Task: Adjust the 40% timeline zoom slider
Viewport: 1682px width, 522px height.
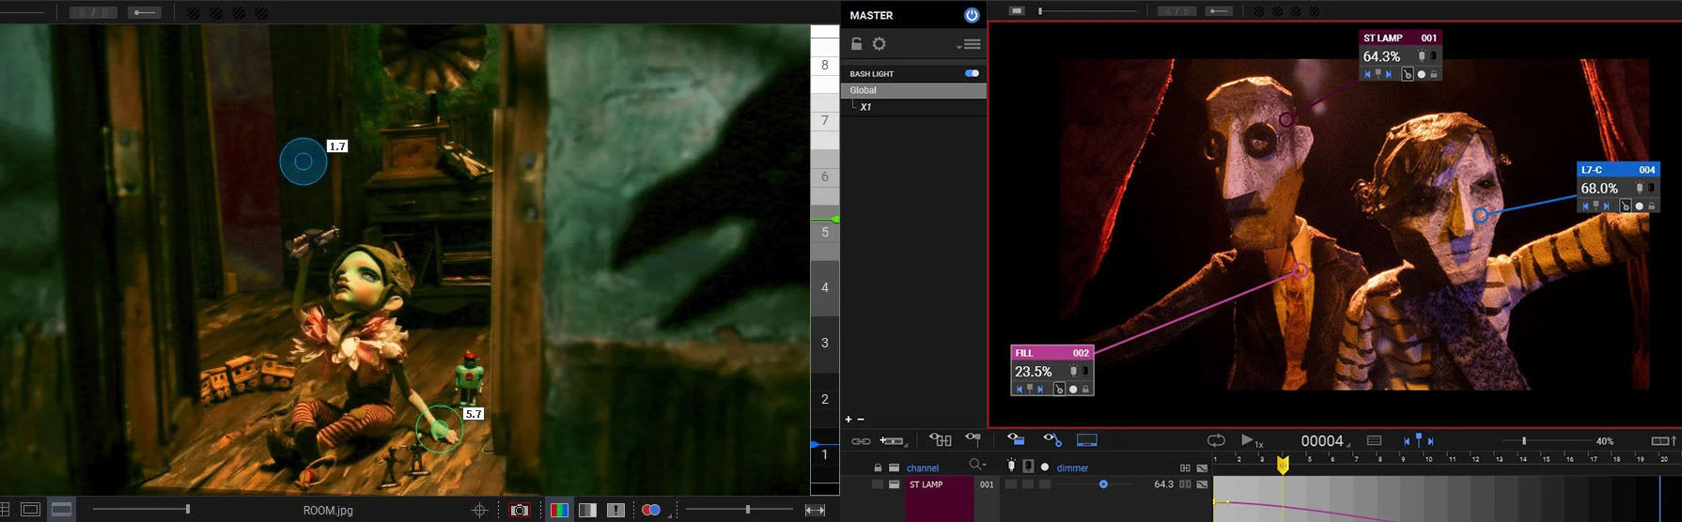Action: click(x=1545, y=440)
